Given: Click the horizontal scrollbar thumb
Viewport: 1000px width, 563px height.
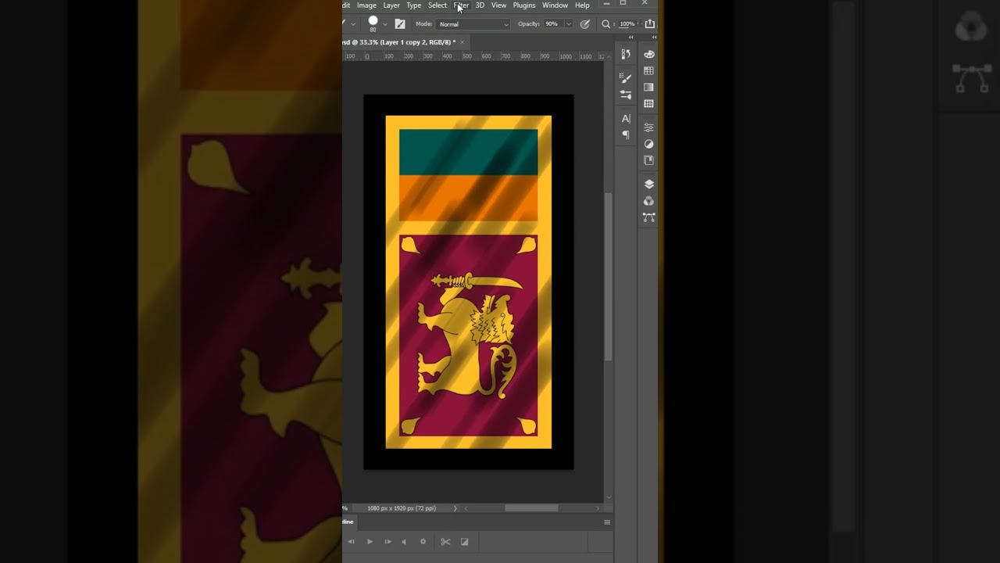Looking at the screenshot, I should tap(531, 508).
